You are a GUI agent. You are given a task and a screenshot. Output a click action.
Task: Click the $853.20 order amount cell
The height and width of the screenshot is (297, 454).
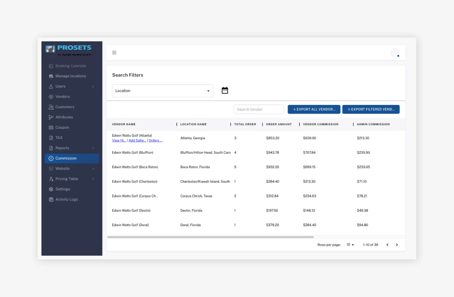pos(273,138)
